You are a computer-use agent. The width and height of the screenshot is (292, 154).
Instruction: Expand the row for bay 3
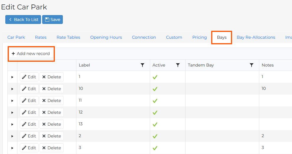[x=12, y=148]
